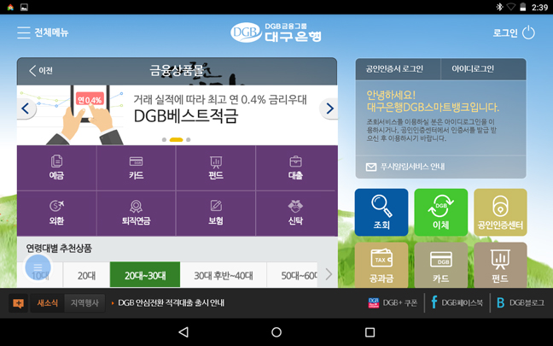The image size is (553, 346).
Task: Open the 공과금 tax payment tile
Action: (x=381, y=265)
